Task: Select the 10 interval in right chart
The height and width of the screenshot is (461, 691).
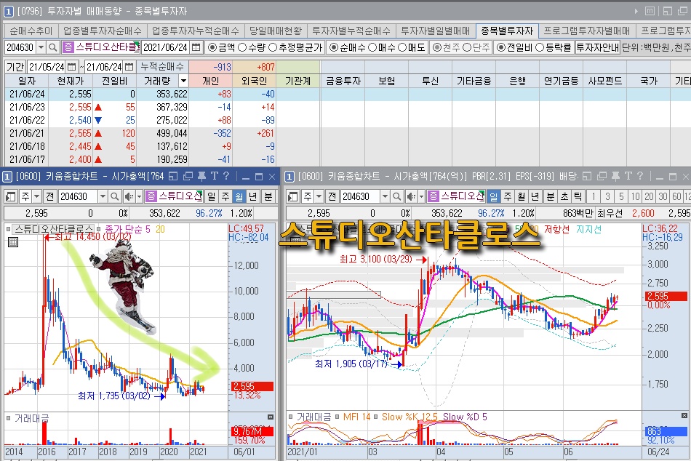Action: pos(635,196)
